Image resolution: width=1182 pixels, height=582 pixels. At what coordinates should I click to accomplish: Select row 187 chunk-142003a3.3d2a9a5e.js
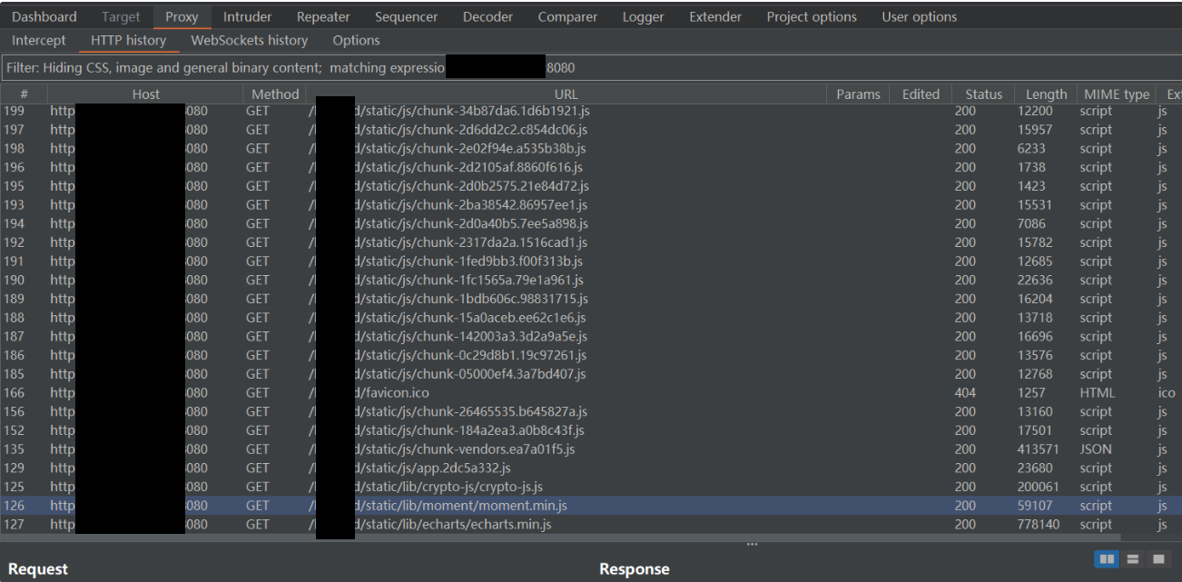(591, 336)
